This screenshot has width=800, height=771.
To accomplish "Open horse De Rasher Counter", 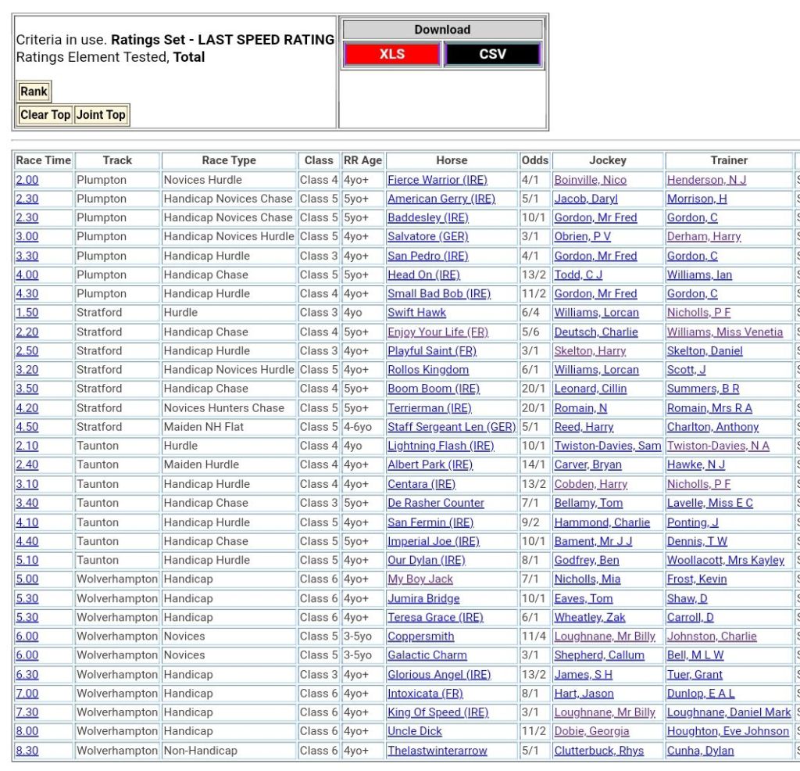I will click(x=436, y=503).
